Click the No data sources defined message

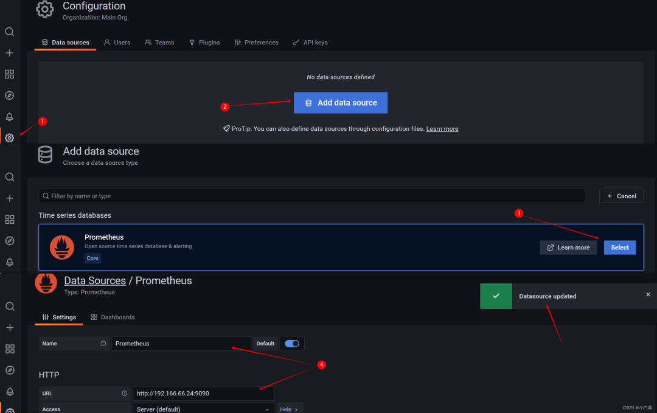(341, 77)
